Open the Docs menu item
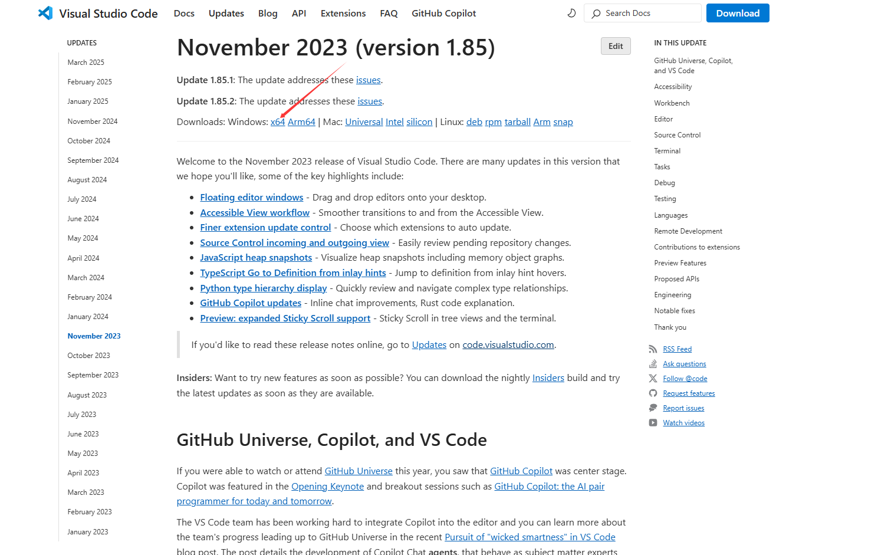Image resolution: width=878 pixels, height=555 pixels. tap(184, 13)
